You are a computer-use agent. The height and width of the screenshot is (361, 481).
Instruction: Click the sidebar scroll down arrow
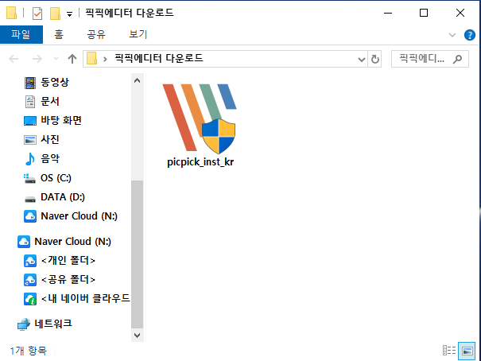coord(137,336)
